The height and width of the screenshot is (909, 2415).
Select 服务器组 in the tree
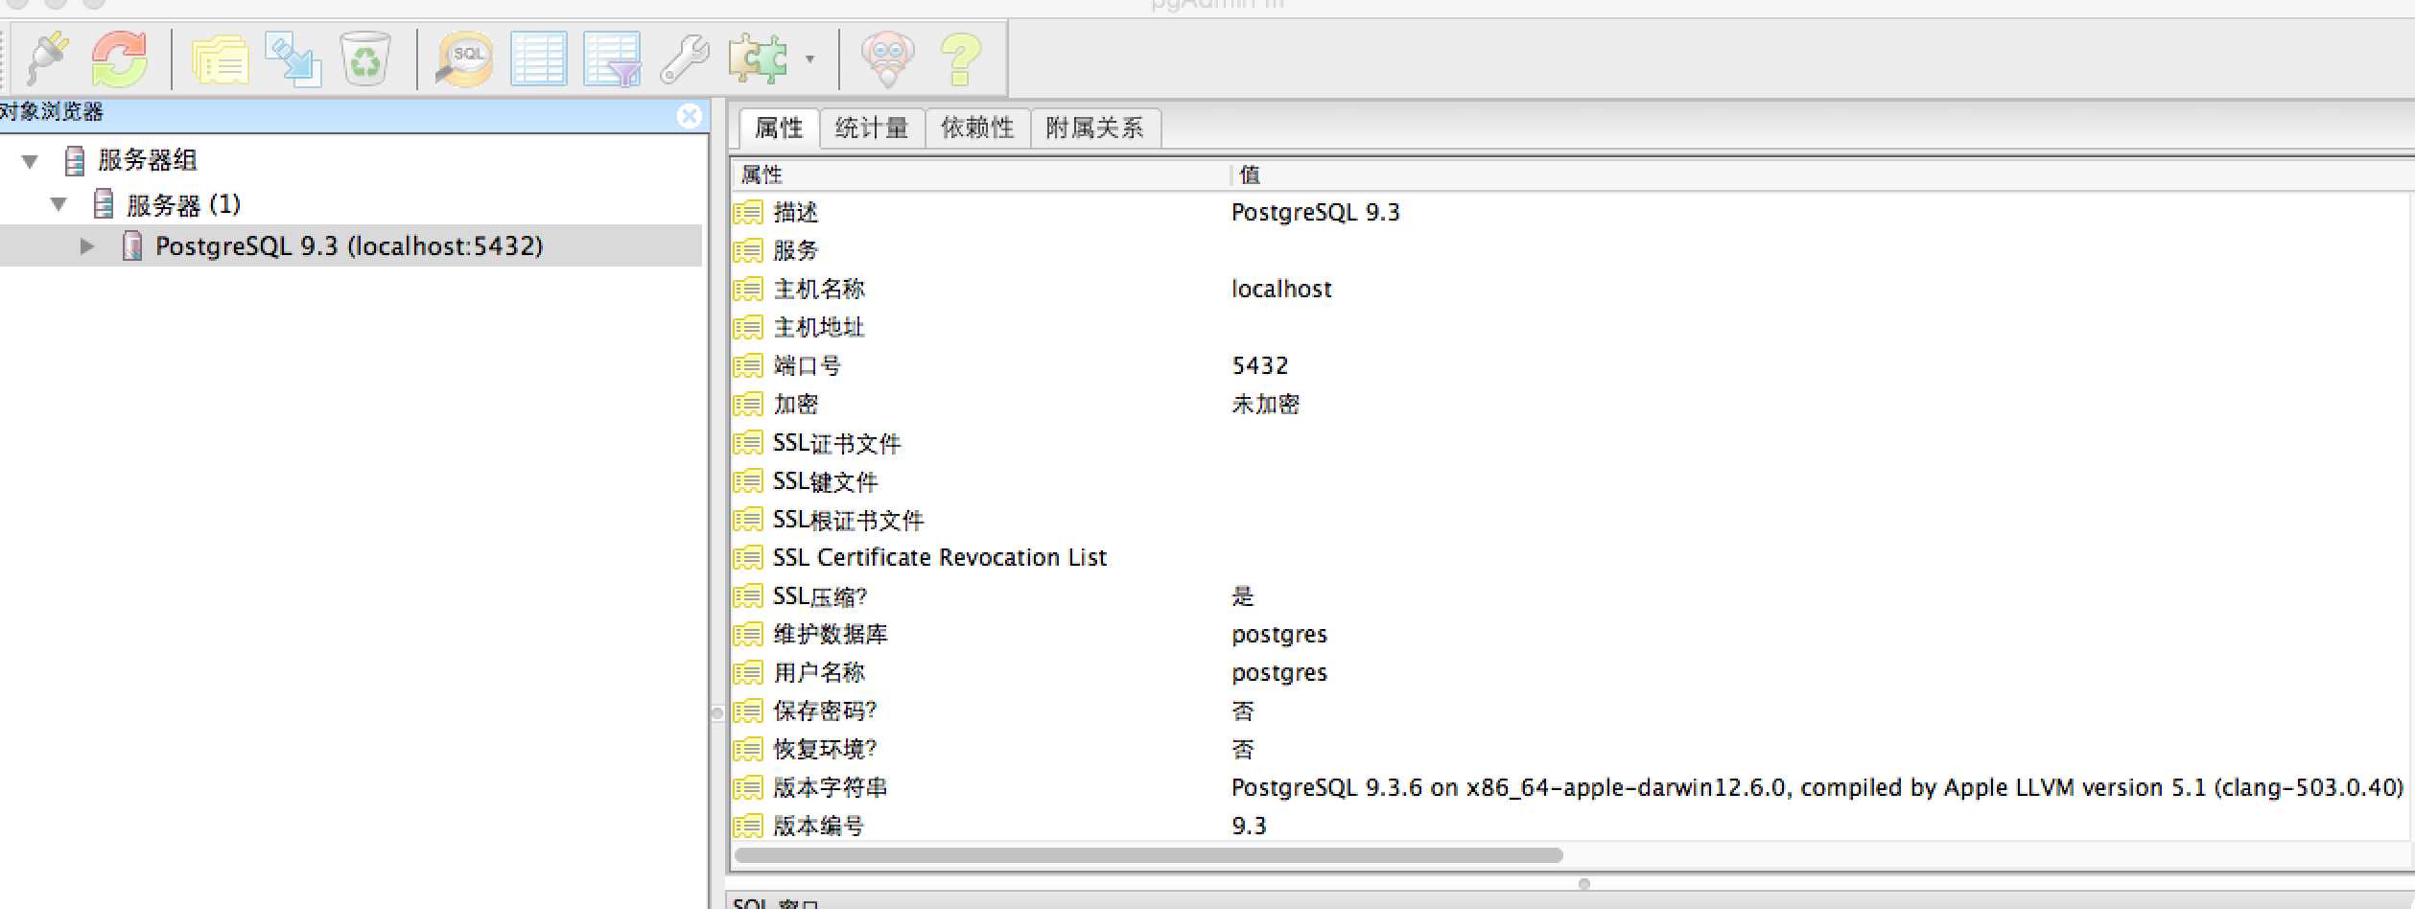tap(147, 160)
